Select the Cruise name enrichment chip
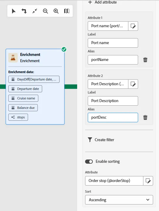This screenshot has width=159, height=211. point(23,98)
